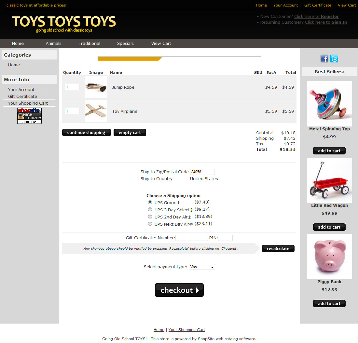This screenshot has width=358, height=343.
Task: Select UPS 3 Day Select shipping
Action: pos(150,209)
